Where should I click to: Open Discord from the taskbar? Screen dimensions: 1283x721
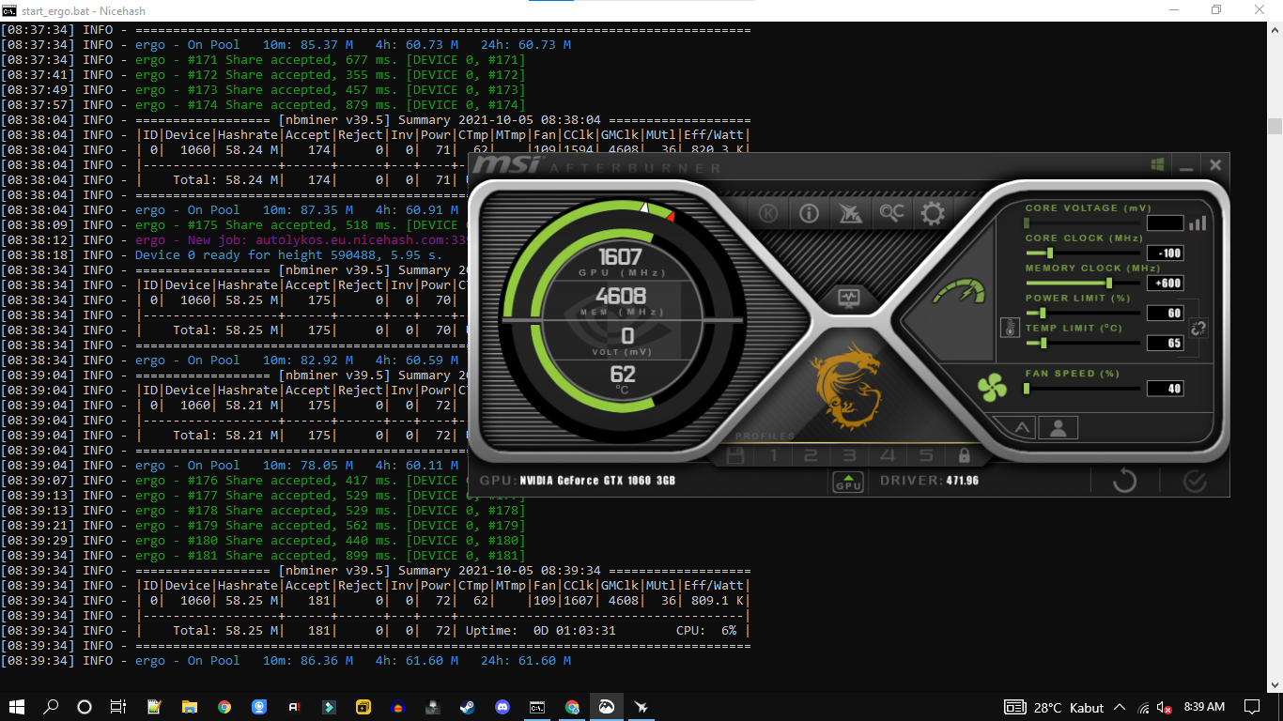[502, 707]
